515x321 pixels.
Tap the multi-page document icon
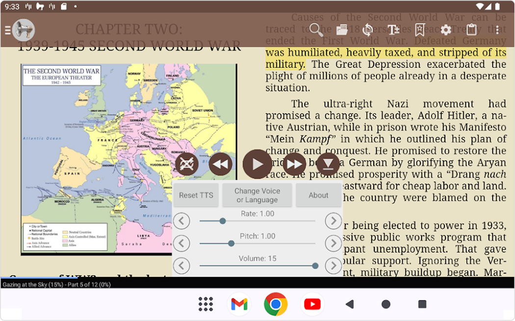click(x=341, y=30)
